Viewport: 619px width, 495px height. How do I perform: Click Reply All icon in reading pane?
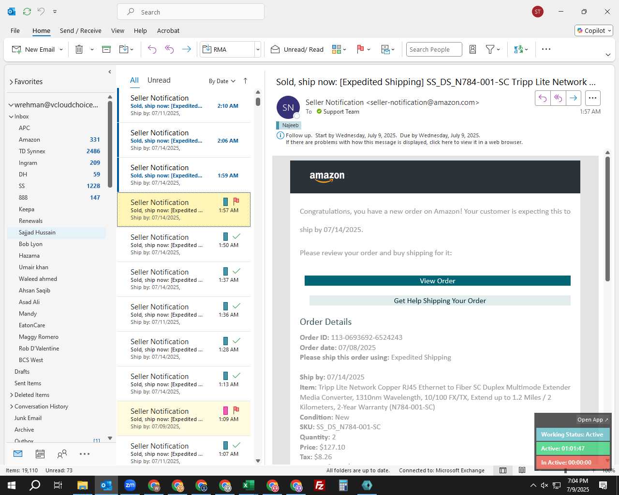coord(558,98)
